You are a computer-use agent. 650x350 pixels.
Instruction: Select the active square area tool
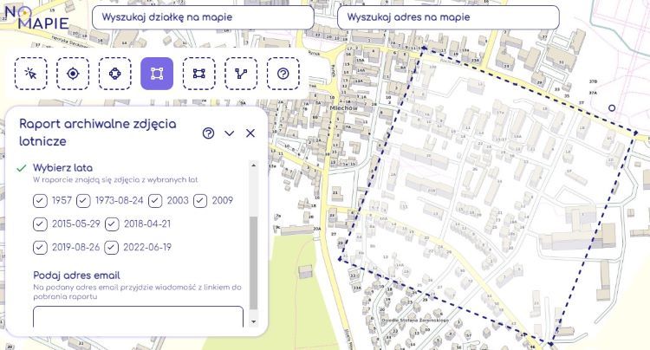coord(157,74)
